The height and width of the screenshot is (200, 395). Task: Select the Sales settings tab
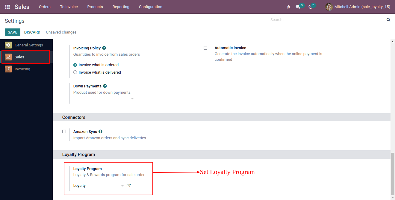pos(26,57)
